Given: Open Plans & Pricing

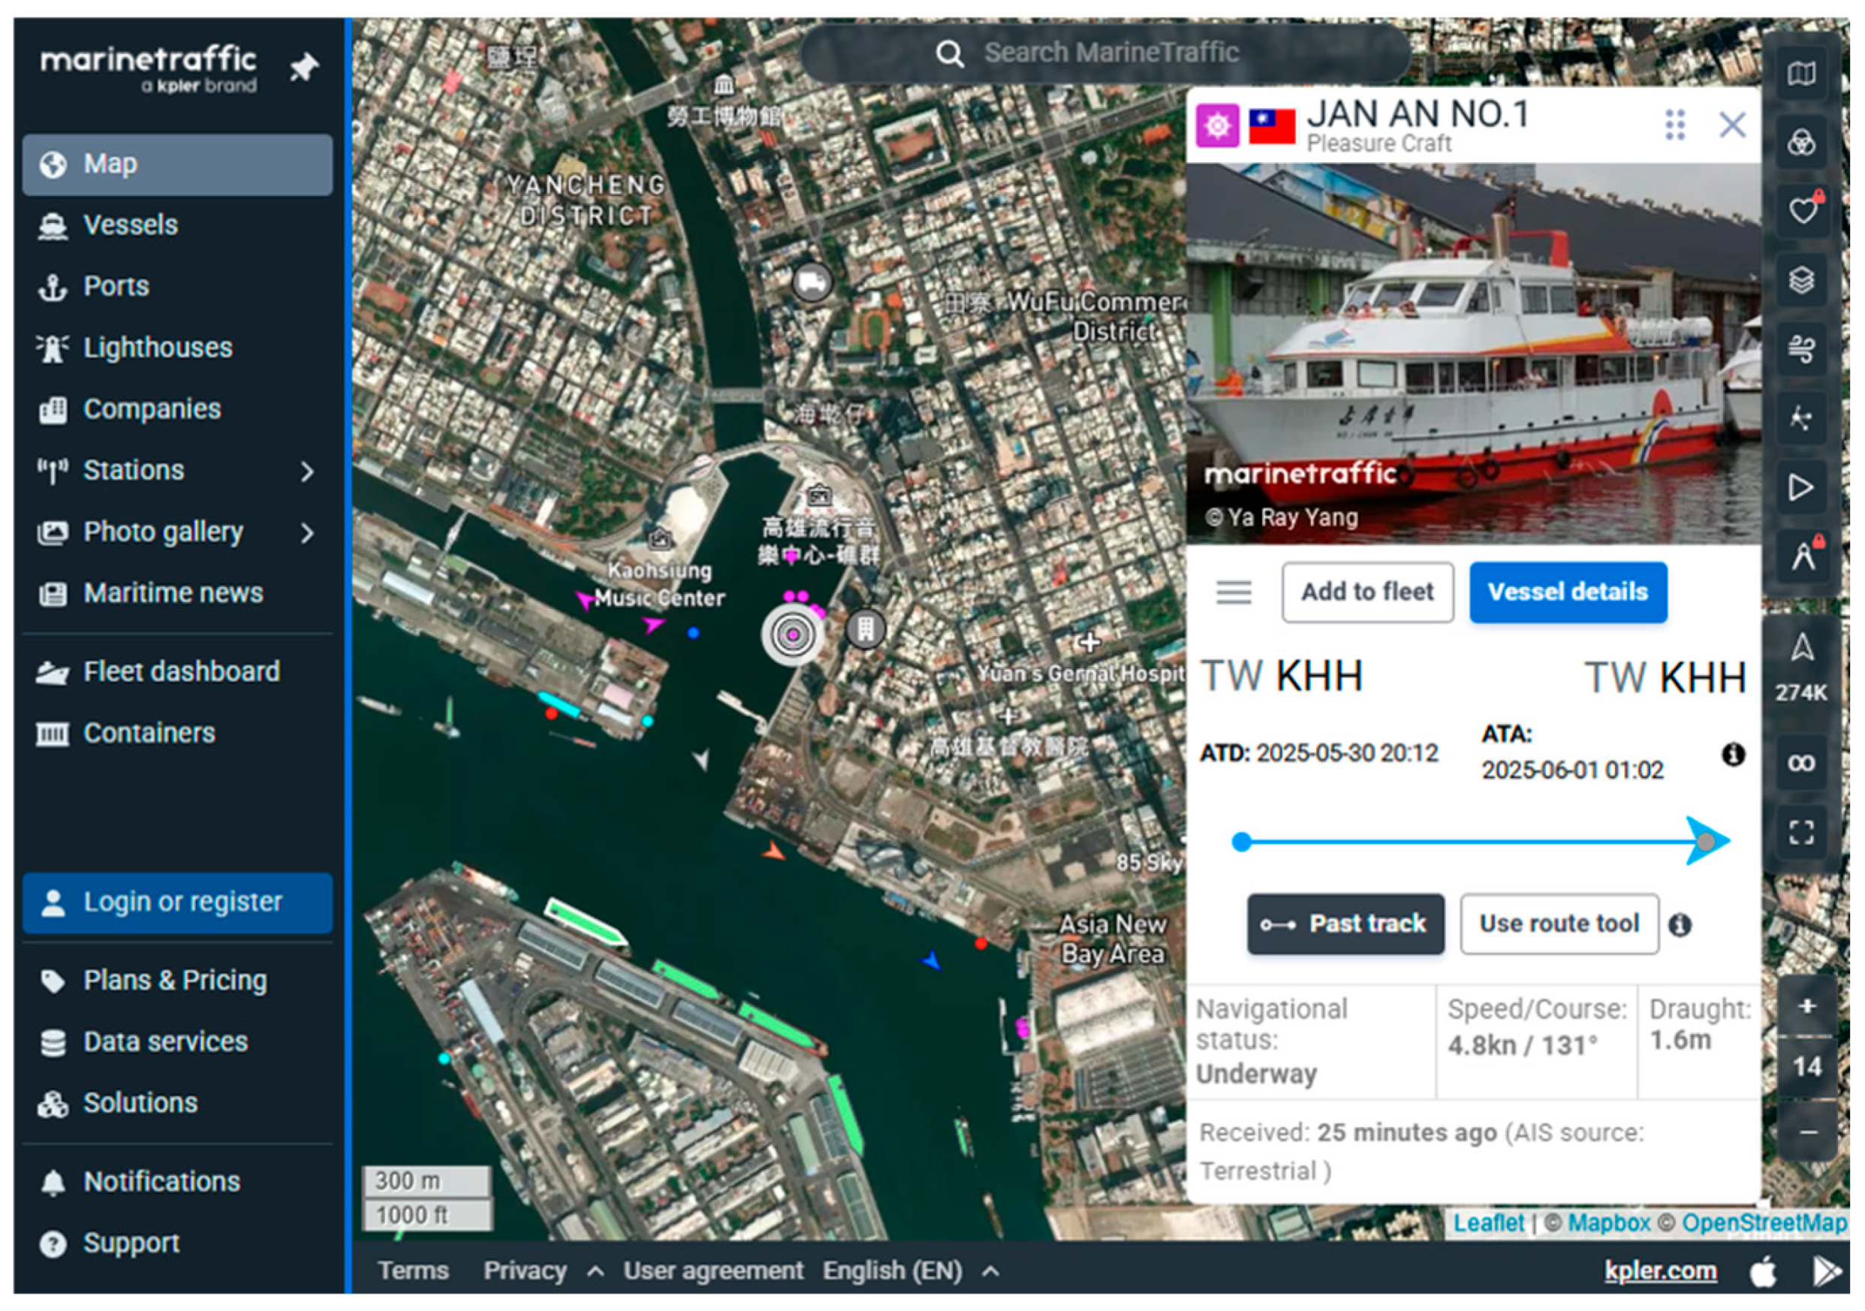Looking at the screenshot, I should 177,981.
